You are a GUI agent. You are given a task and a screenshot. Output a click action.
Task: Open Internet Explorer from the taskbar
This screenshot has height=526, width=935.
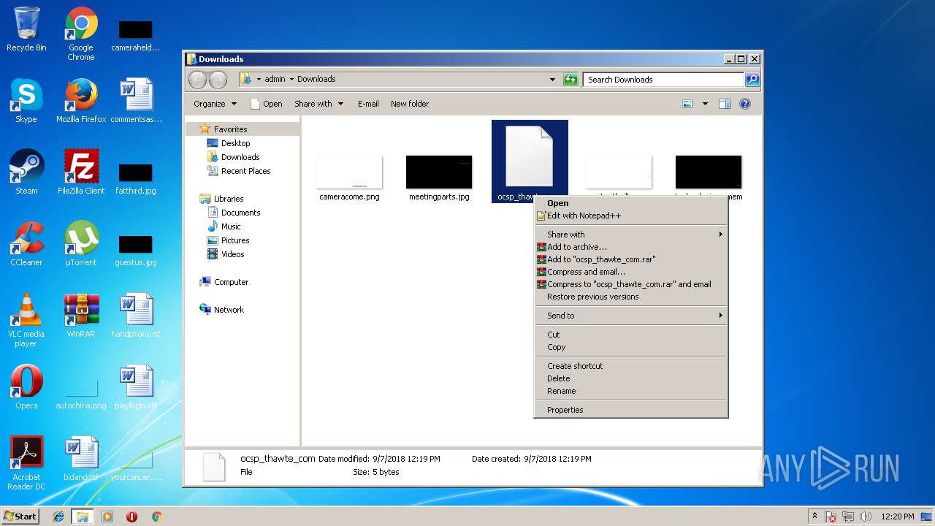[x=58, y=517]
